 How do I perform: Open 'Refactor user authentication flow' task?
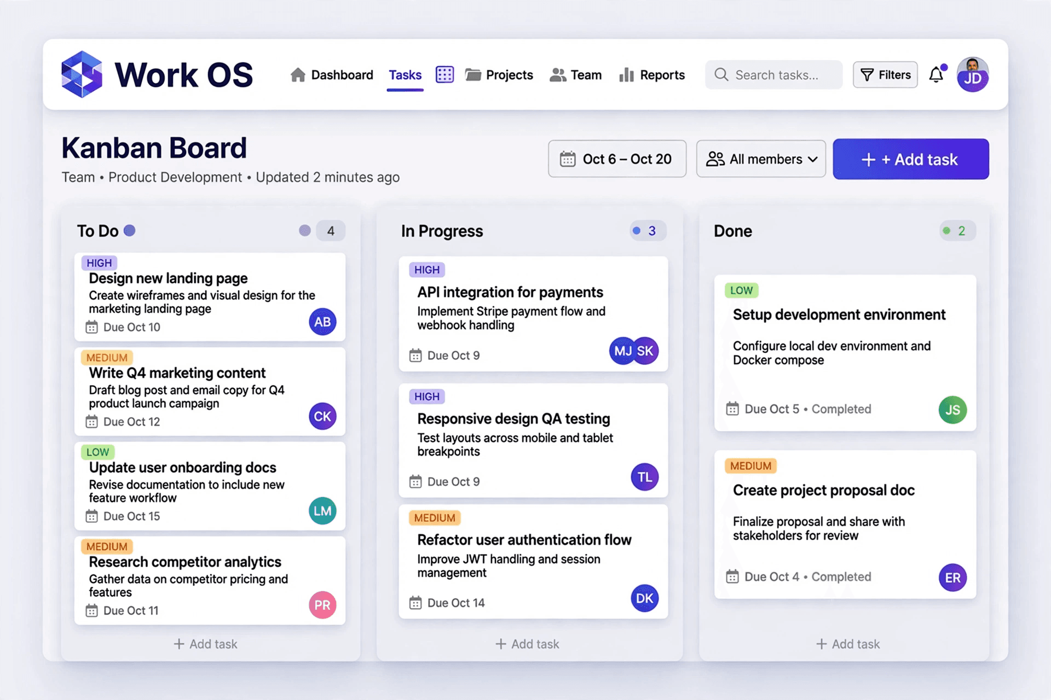[x=533, y=562]
